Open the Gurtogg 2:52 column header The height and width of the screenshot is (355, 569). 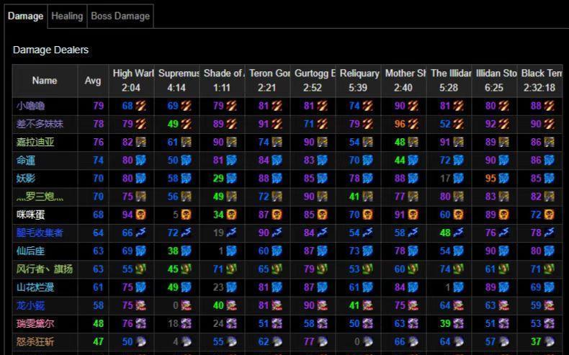pos(313,81)
